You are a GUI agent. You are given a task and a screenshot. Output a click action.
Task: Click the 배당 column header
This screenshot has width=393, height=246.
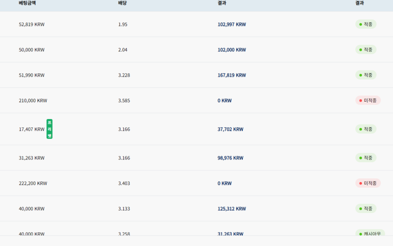pos(122,3)
